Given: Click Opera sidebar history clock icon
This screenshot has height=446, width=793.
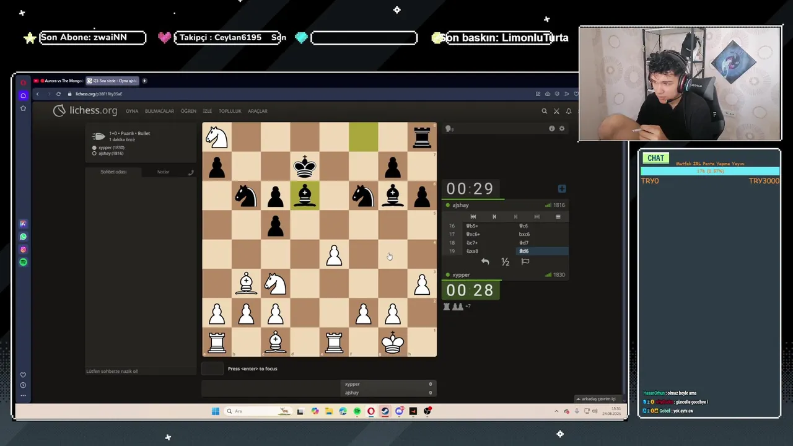Looking at the screenshot, I should click(23, 385).
